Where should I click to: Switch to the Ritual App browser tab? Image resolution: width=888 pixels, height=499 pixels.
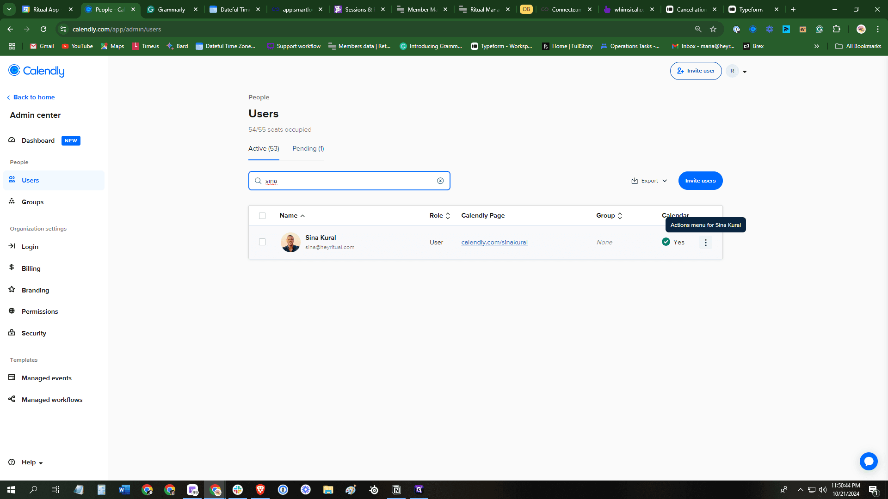point(48,9)
